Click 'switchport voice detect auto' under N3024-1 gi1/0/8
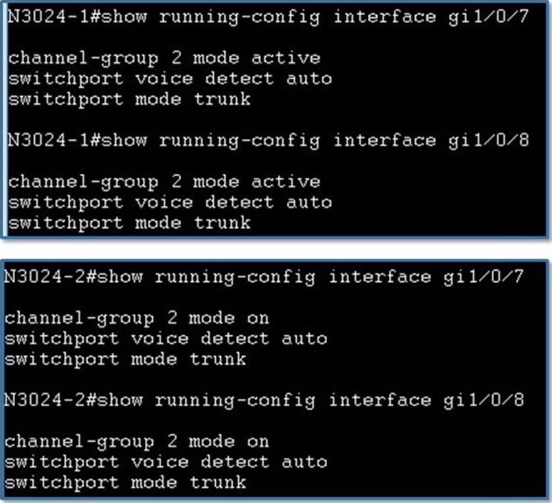The image size is (552, 503). [x=170, y=203]
